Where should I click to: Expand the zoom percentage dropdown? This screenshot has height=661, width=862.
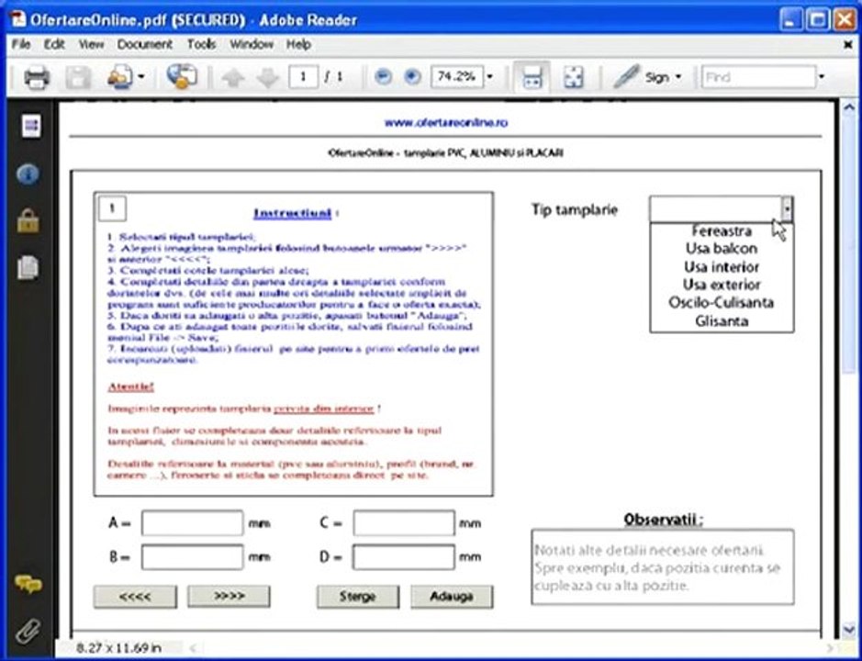pyautogui.click(x=490, y=77)
